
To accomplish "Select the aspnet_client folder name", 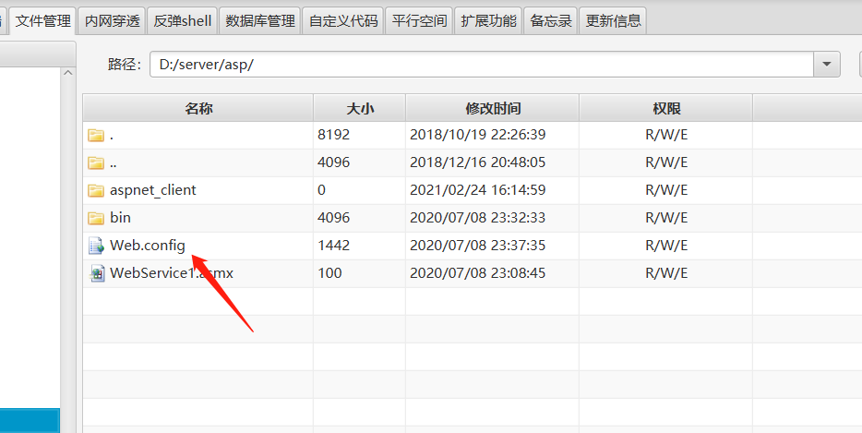I will pos(153,190).
